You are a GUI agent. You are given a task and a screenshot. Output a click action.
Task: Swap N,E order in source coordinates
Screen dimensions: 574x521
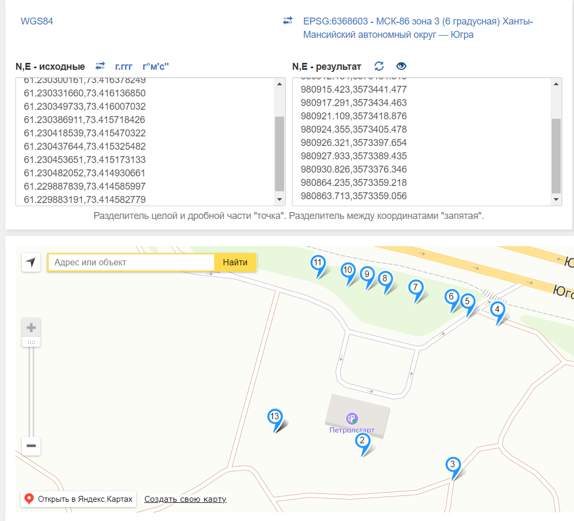100,66
